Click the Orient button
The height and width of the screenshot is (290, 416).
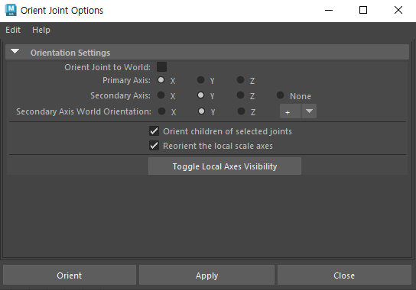point(70,275)
